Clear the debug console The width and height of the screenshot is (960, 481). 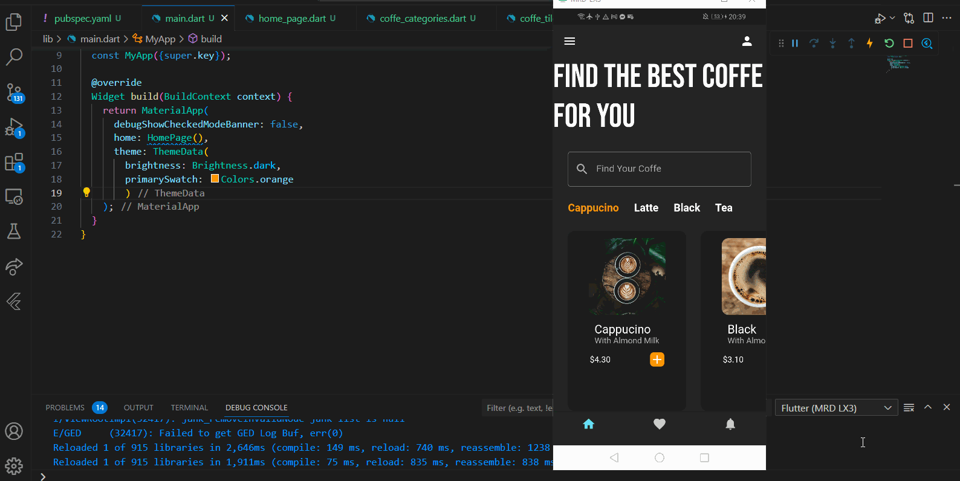click(909, 408)
